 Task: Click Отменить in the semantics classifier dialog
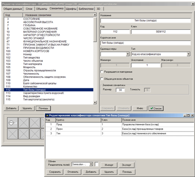(73, 172)
